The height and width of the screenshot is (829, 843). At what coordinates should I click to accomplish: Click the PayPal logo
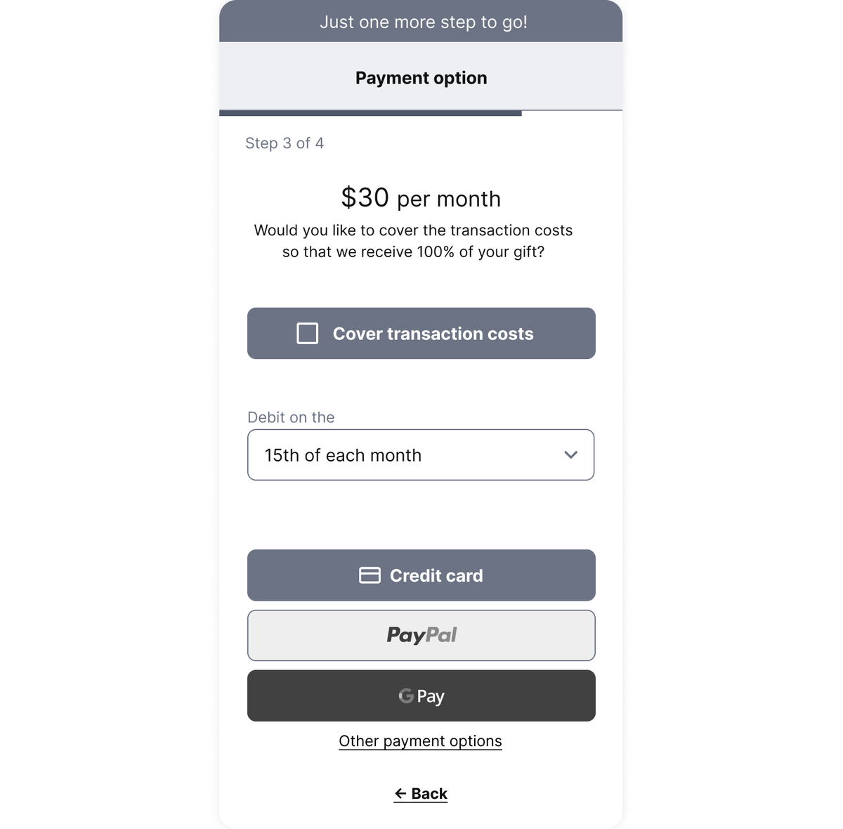(x=421, y=635)
